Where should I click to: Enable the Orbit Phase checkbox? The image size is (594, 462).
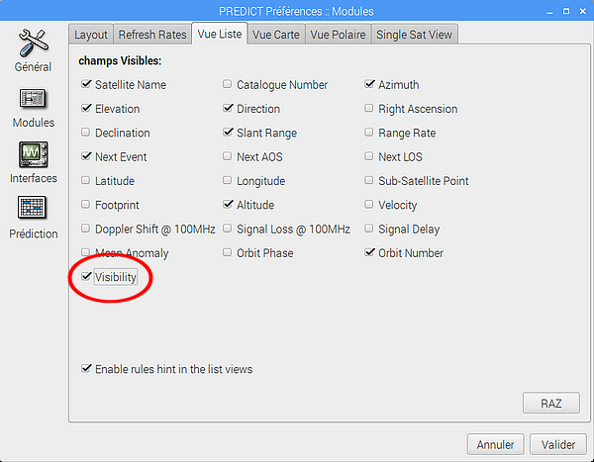tap(228, 252)
